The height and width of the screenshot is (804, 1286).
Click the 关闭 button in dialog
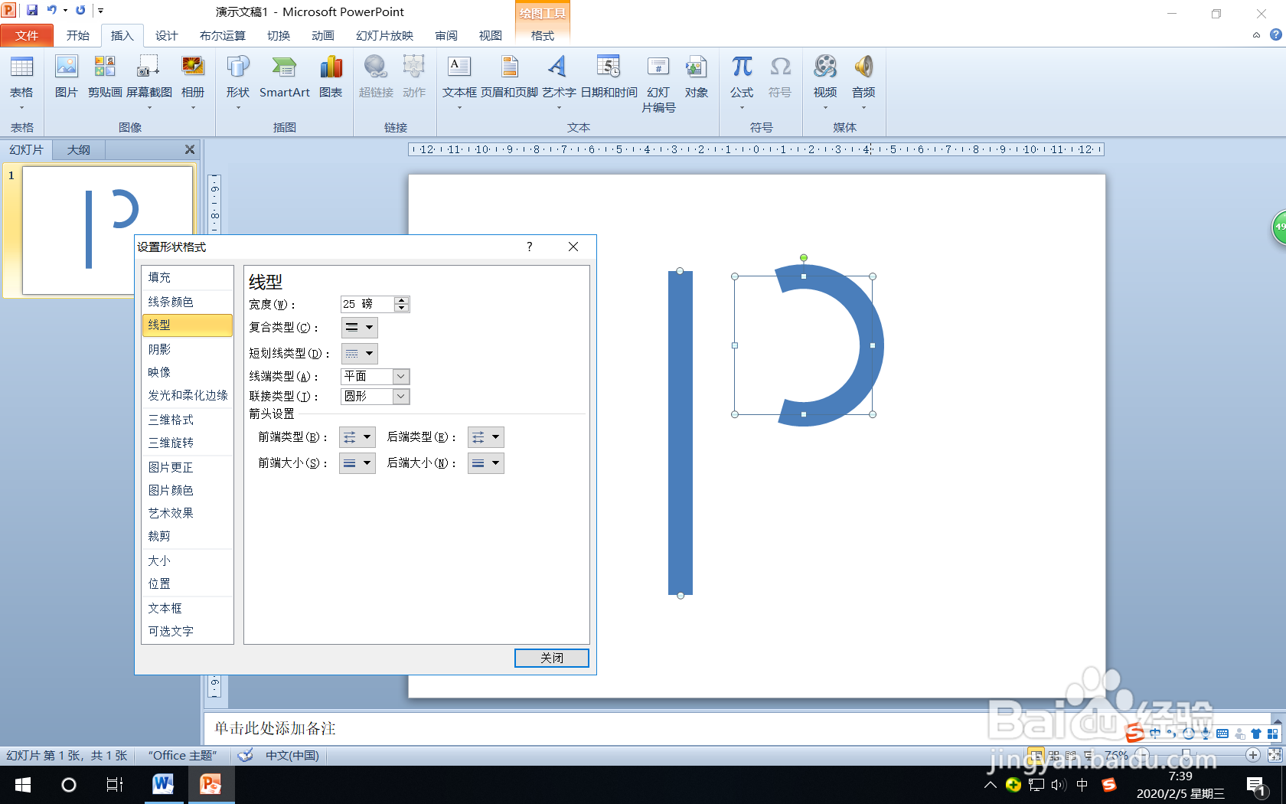pos(551,658)
